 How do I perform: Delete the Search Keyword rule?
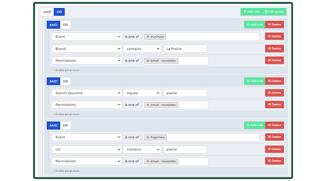click(x=274, y=93)
